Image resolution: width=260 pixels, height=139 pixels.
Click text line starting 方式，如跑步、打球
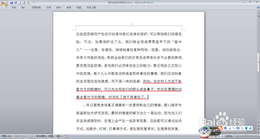pos(128,129)
